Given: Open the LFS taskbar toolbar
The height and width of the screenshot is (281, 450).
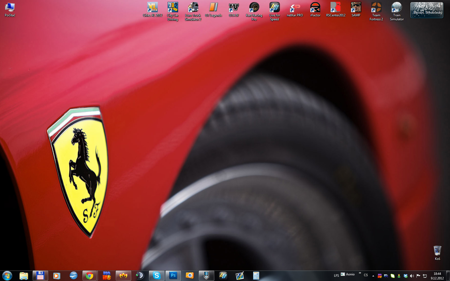Looking at the screenshot, I should [x=336, y=275].
